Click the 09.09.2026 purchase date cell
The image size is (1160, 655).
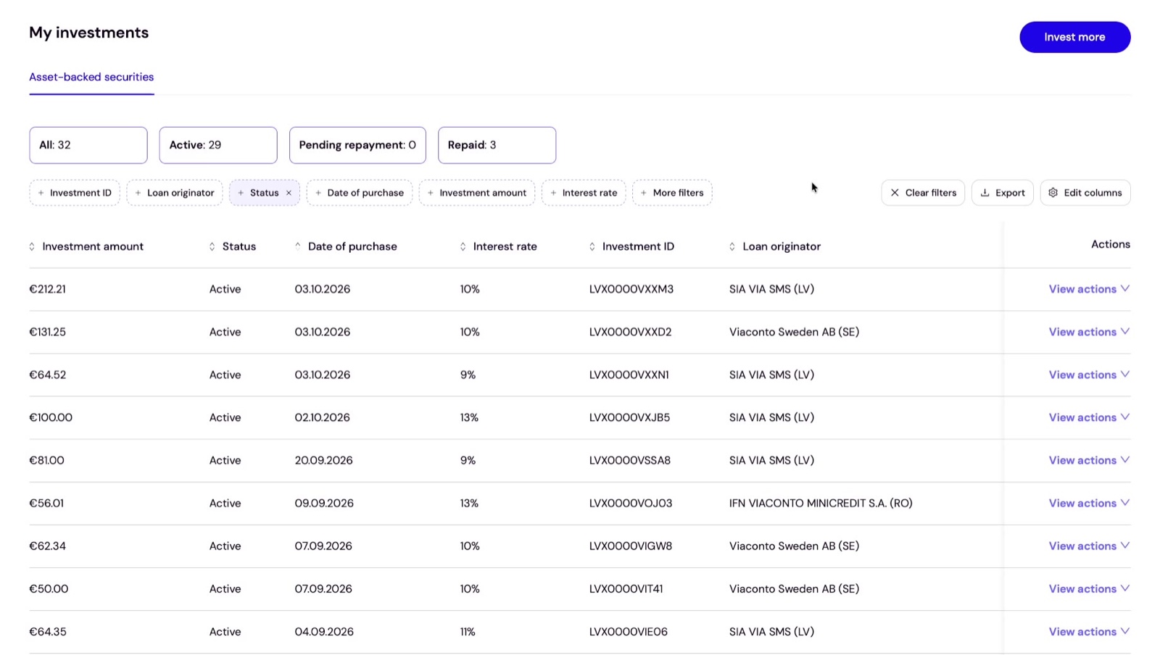pyautogui.click(x=324, y=503)
